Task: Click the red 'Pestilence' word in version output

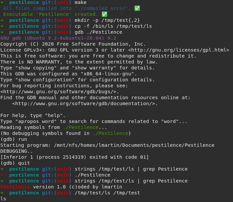Action: tap(15, 187)
